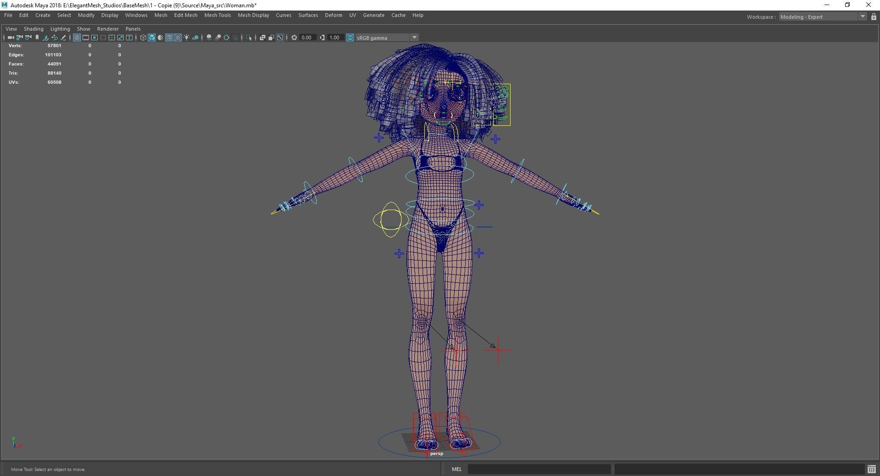Open the Mesh Display menu

pyautogui.click(x=253, y=15)
